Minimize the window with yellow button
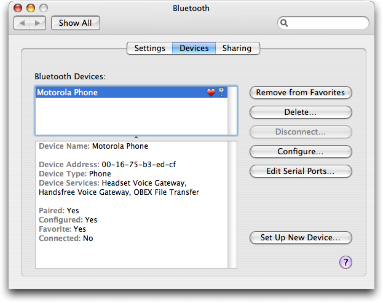 click(x=31, y=8)
